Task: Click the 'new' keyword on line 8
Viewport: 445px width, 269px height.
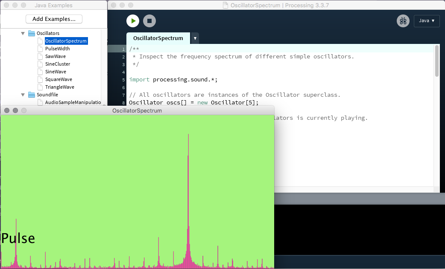Action: 202,102
